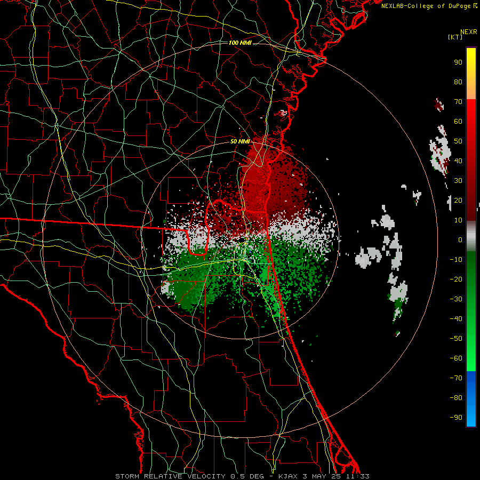Click the -20 value on the velocity scale

click(x=456, y=279)
